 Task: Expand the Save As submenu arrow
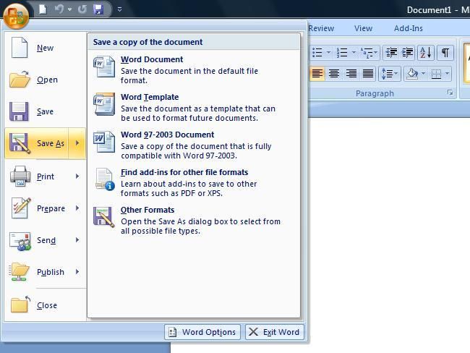pos(77,143)
